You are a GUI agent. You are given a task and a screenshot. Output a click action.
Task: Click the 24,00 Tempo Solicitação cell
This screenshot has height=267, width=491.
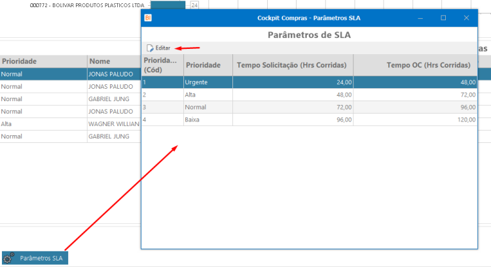(x=293, y=82)
